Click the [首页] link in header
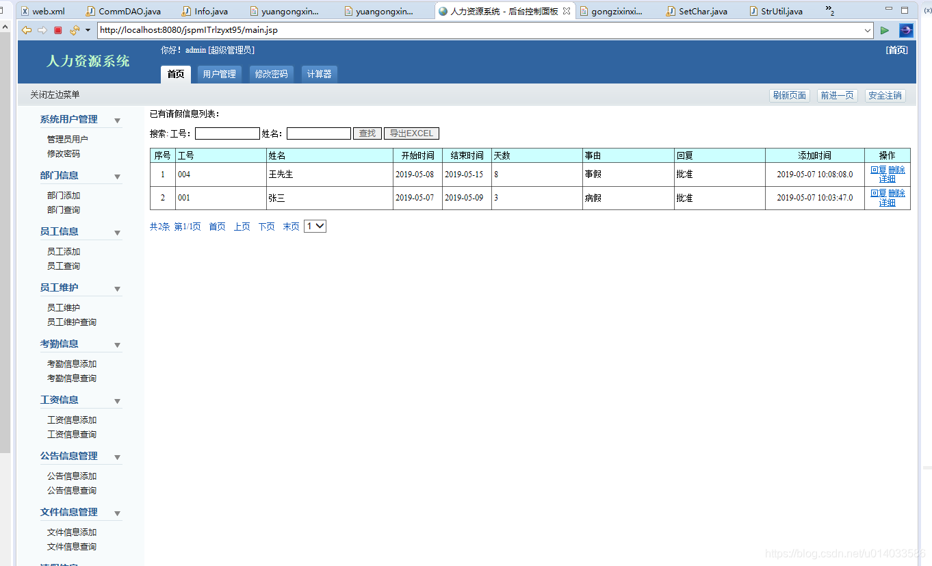This screenshot has height=566, width=932. tap(896, 50)
